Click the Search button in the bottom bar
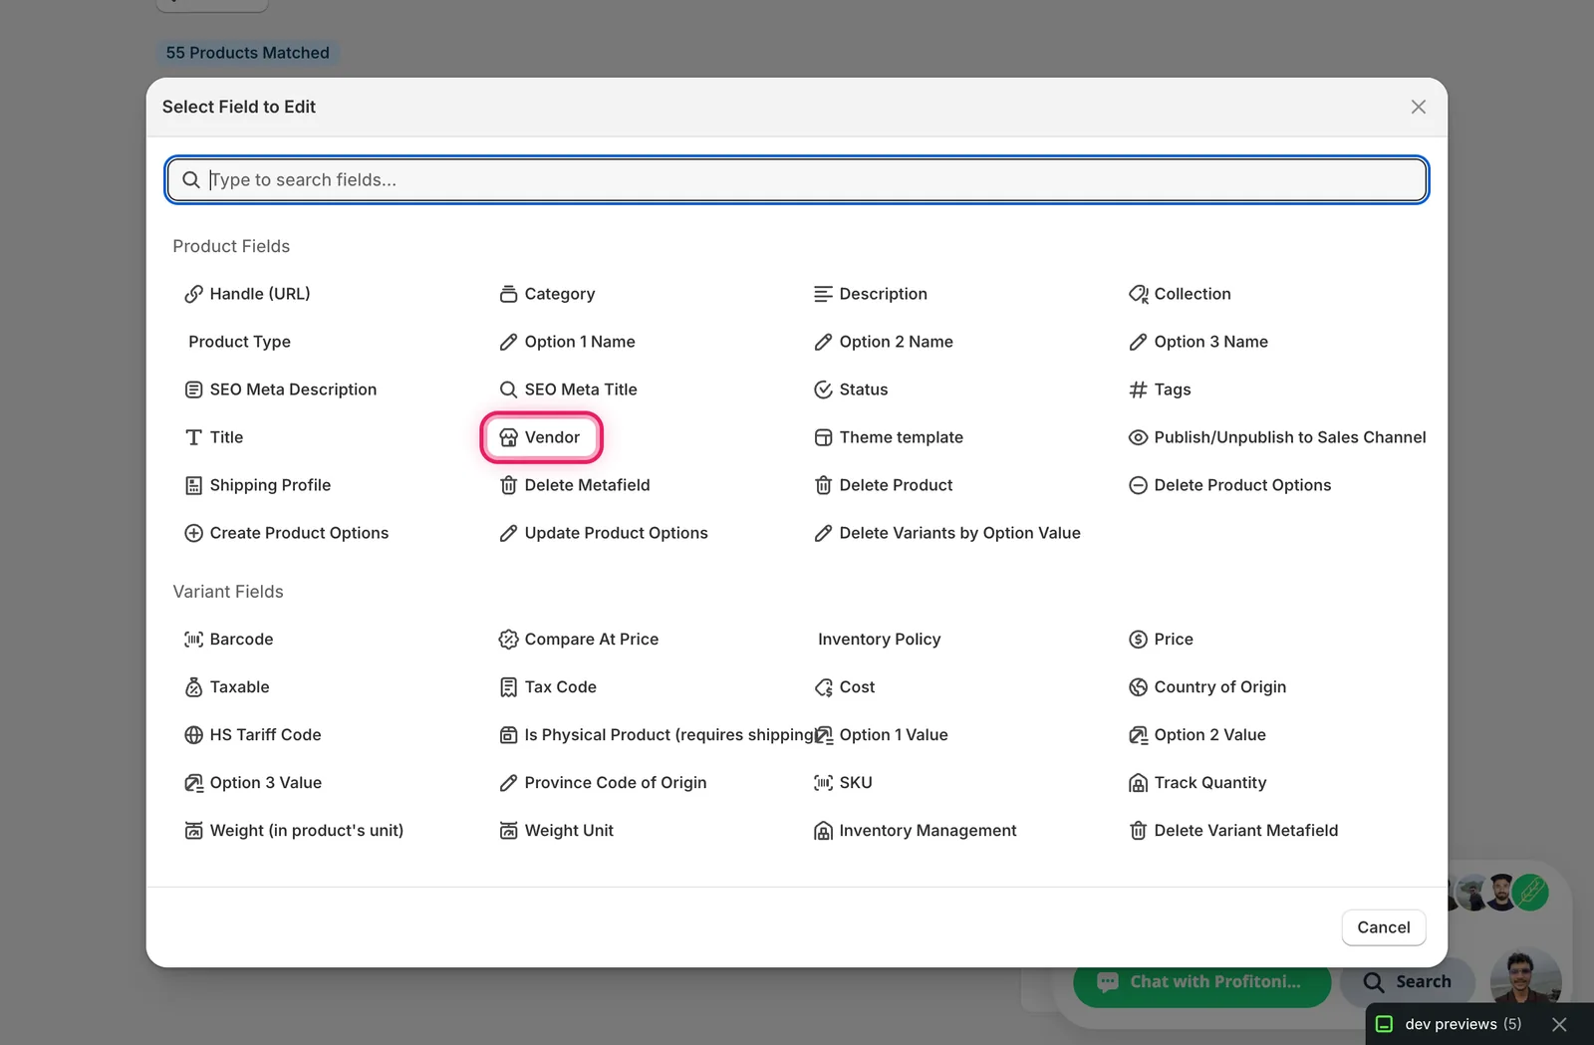 click(1408, 982)
